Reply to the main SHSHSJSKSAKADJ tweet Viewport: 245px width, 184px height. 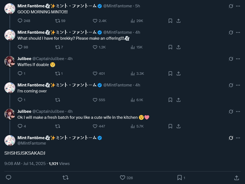(8, 178)
